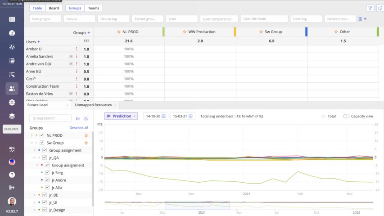Viewport: 384px width, 216px height.
Task: Open the table grid icon in sidebar
Action: (12, 19)
